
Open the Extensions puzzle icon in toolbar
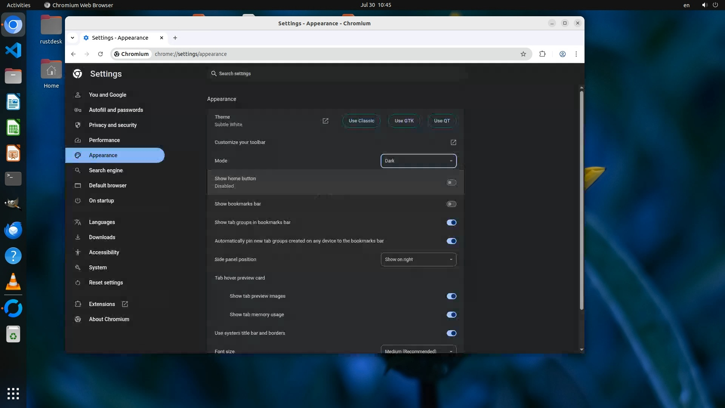(543, 54)
